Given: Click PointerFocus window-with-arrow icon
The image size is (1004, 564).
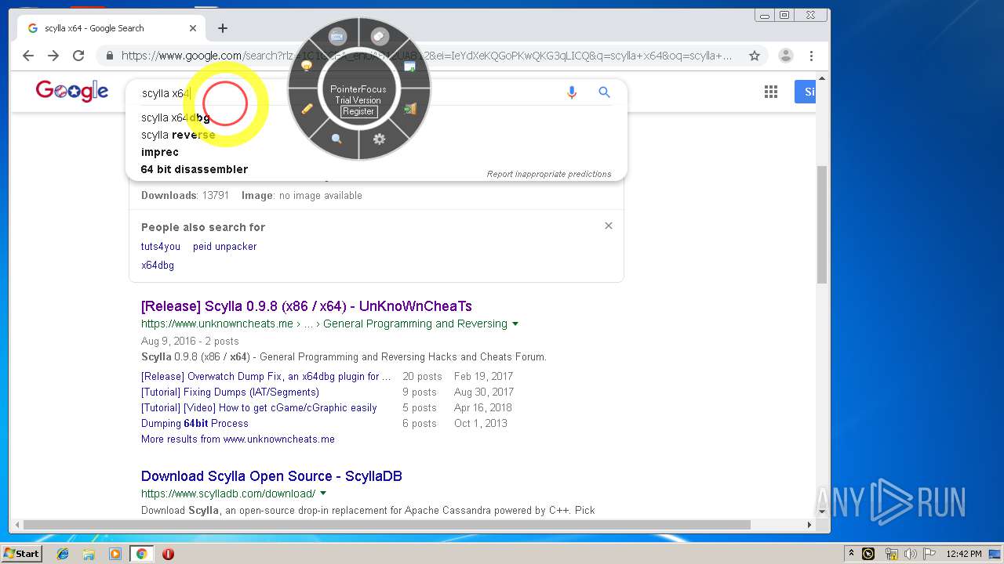Looking at the screenshot, I should click(x=409, y=66).
